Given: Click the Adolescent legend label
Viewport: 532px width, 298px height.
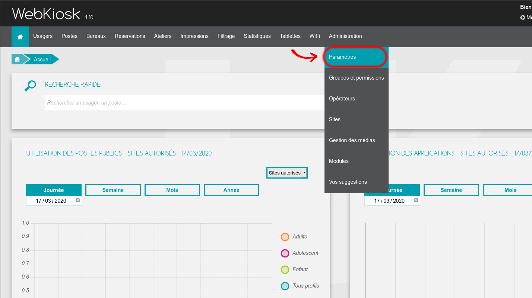Looking at the screenshot, I should [305, 253].
